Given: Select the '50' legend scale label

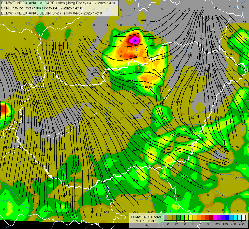Looking at the screenshot, I should (x=193, y=224).
